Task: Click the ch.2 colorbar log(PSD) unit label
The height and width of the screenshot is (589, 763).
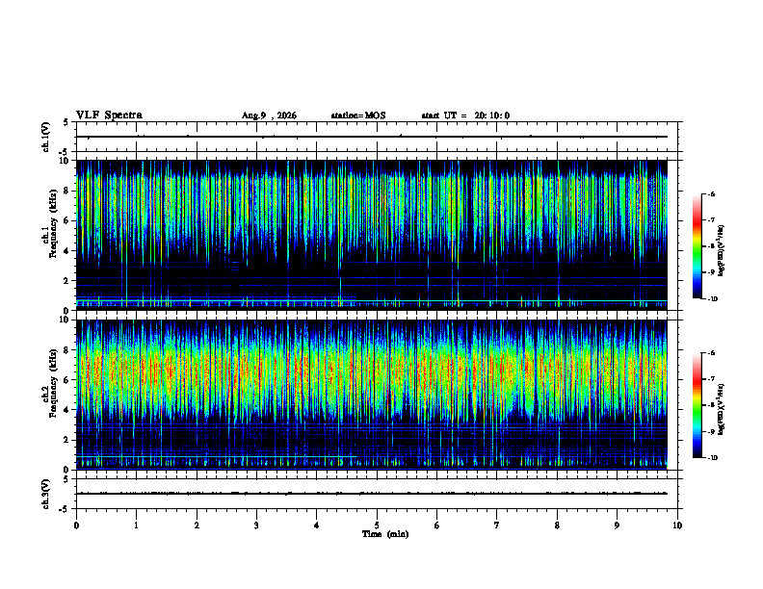Action: [x=722, y=409]
